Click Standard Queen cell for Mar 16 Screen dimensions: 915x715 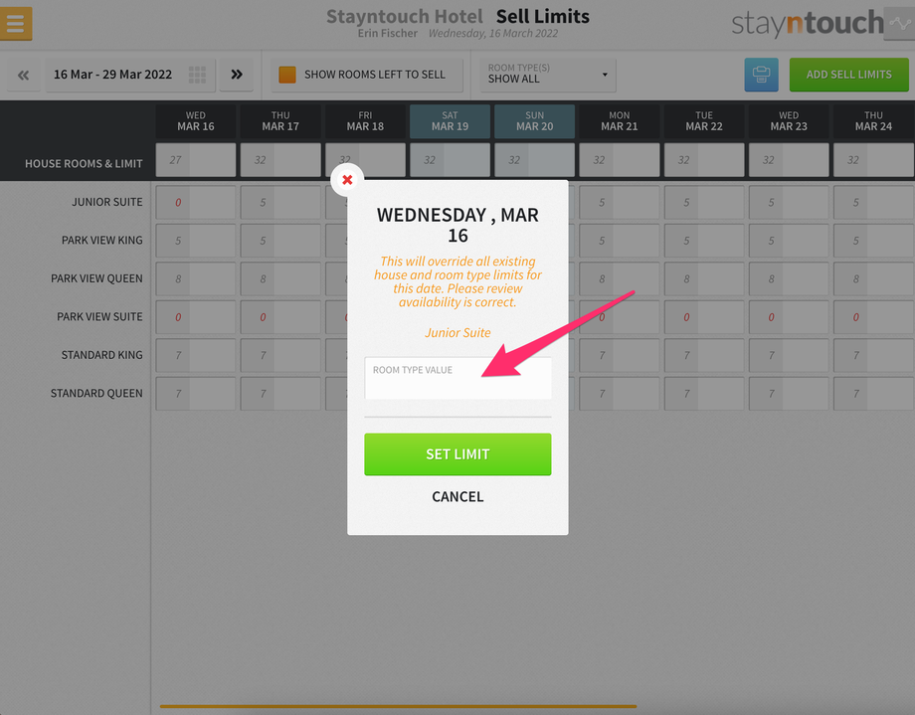pos(196,394)
